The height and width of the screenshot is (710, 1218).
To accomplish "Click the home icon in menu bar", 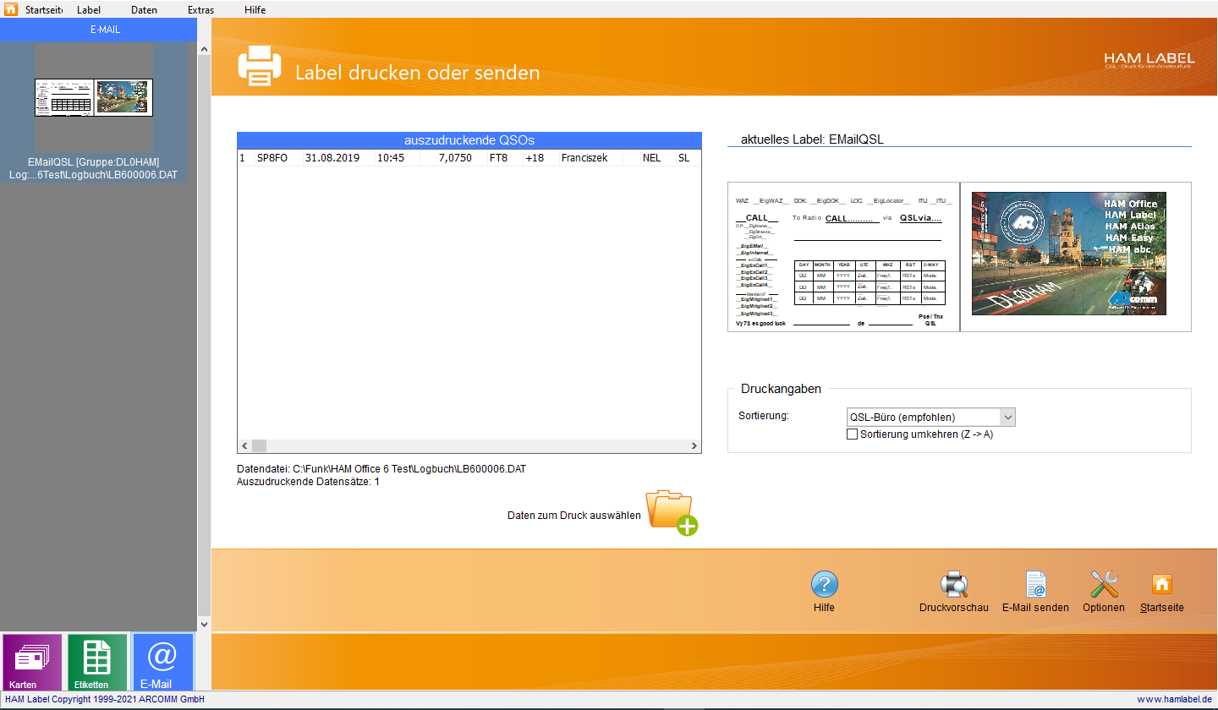I will [x=11, y=9].
